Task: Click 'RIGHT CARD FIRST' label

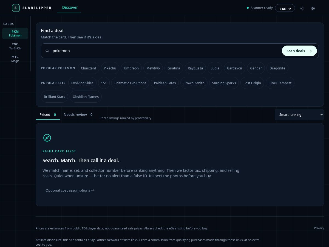Action: pyautogui.click(x=59, y=151)
